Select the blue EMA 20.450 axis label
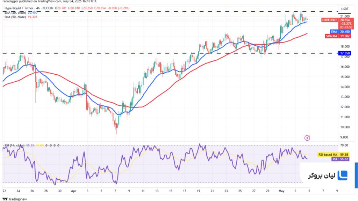 click(x=341, y=32)
